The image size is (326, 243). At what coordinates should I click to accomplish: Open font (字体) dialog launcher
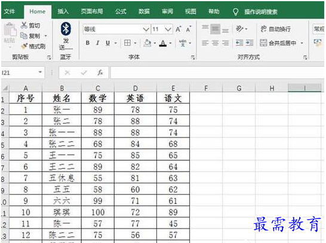[x=193, y=58]
